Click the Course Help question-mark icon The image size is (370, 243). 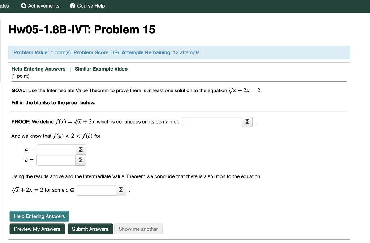[x=73, y=5]
